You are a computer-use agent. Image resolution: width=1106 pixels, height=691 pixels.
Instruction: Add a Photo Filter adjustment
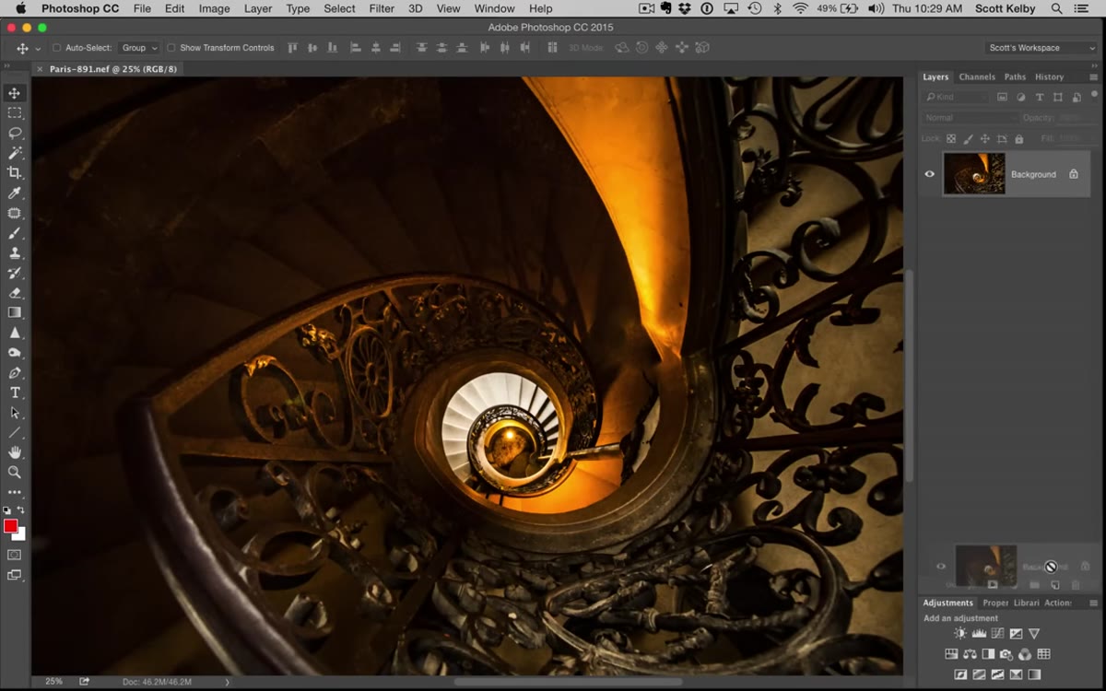click(x=1006, y=654)
